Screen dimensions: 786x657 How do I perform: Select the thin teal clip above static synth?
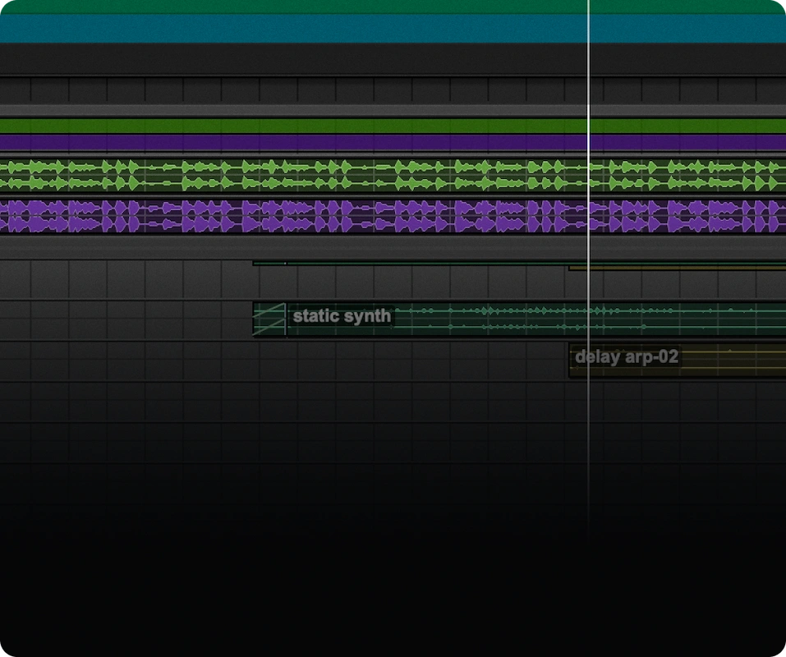coord(411,263)
